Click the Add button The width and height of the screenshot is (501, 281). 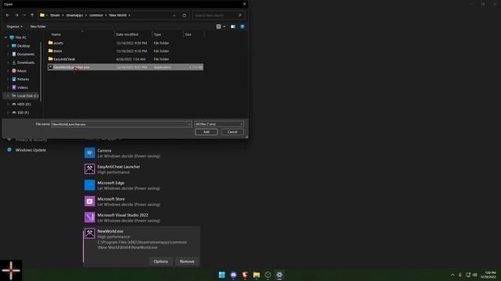[x=206, y=132]
